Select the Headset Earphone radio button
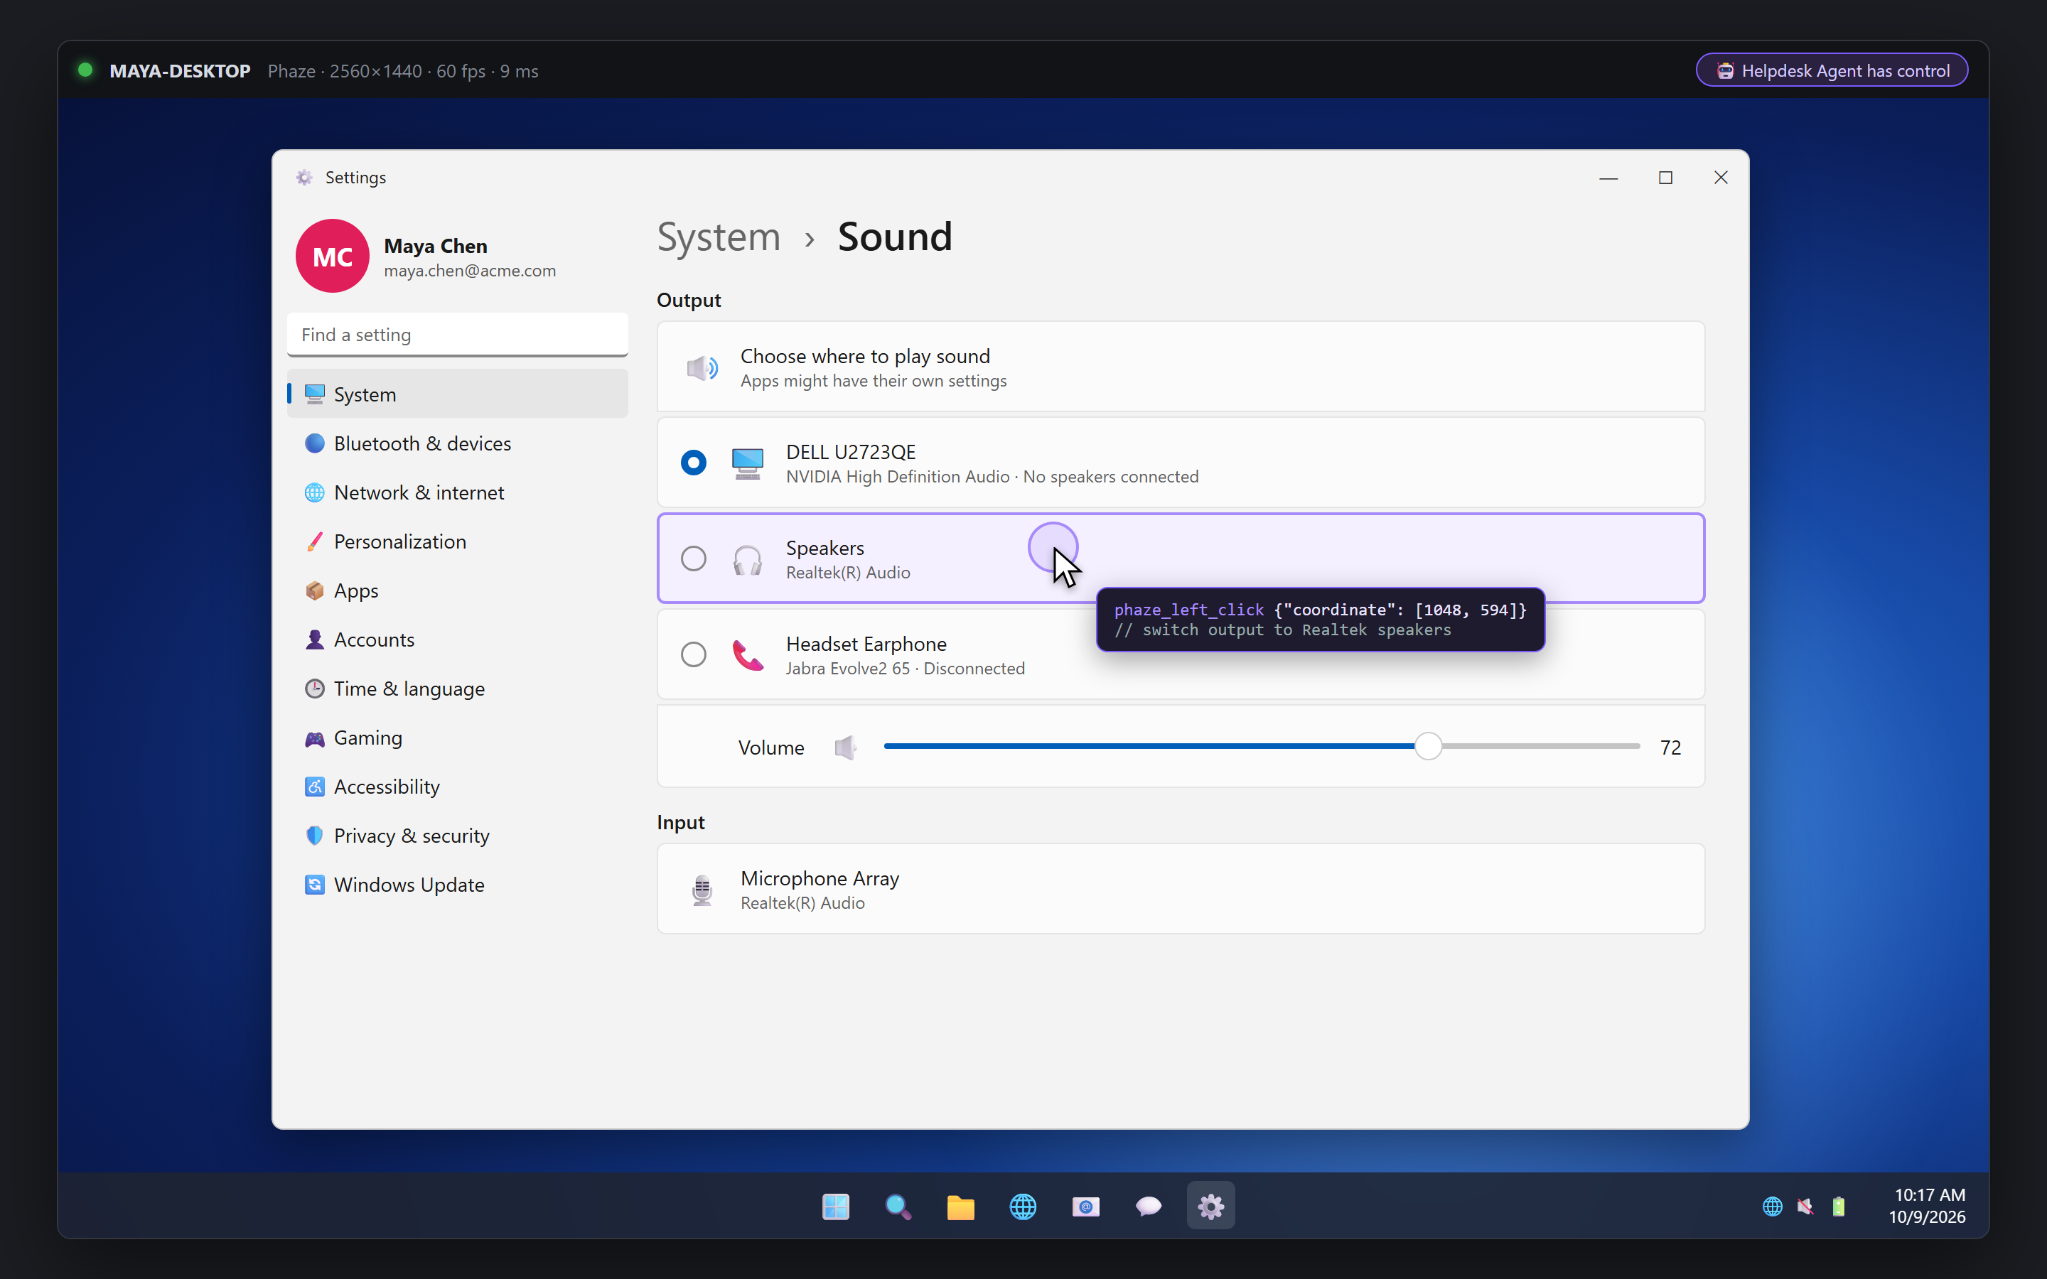2047x1279 pixels. click(x=694, y=654)
